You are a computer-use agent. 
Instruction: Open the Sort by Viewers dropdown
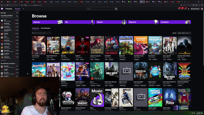pos(184,33)
